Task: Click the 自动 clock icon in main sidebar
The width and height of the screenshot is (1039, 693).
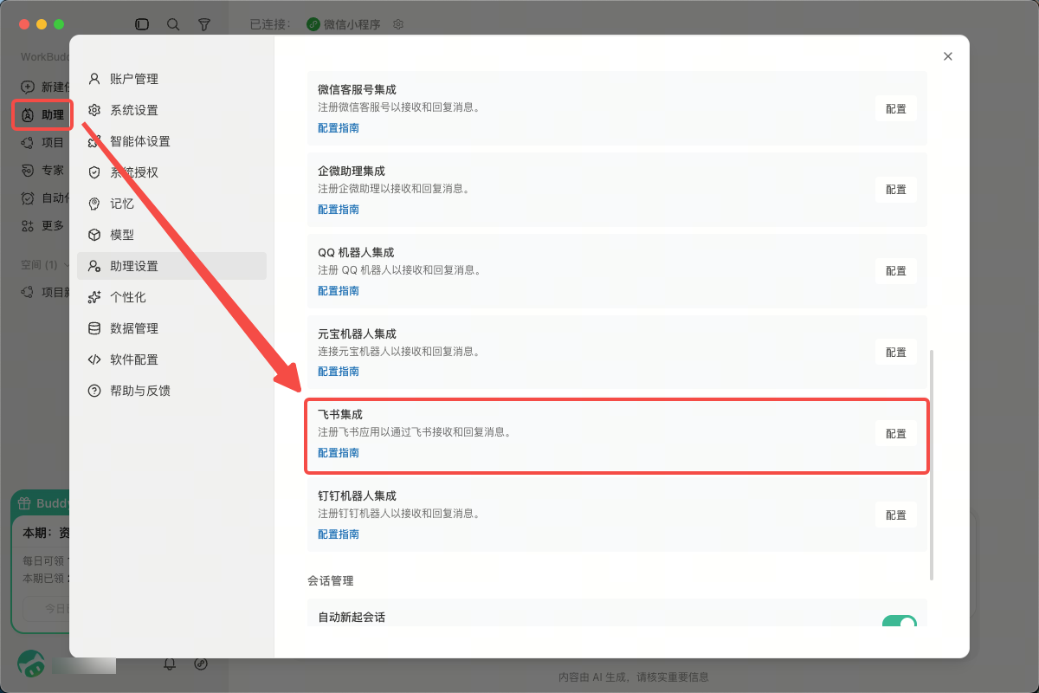Action: (x=28, y=198)
